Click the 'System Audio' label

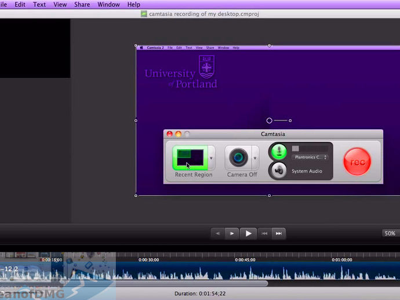pyautogui.click(x=307, y=171)
